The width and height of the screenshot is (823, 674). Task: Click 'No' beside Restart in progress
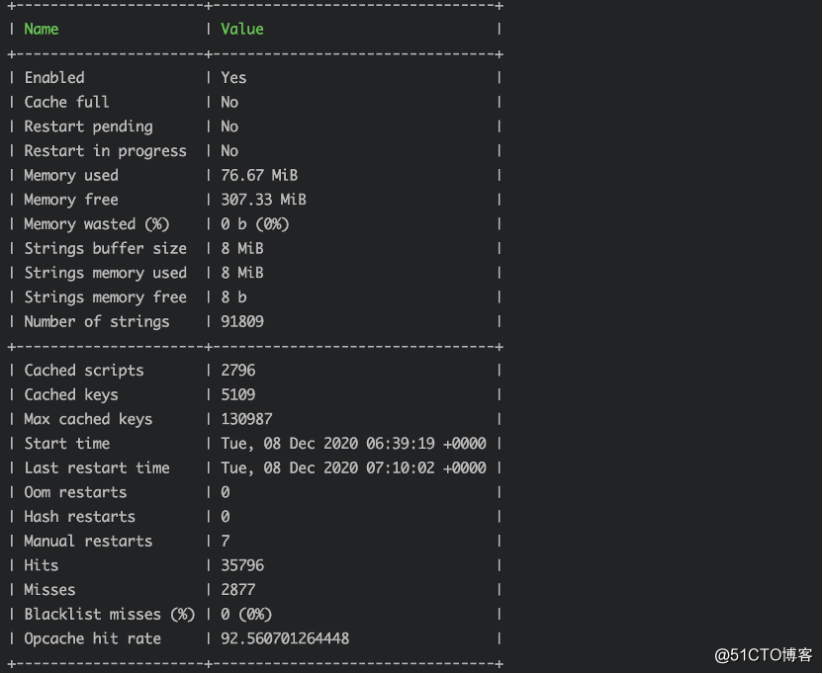pyautogui.click(x=229, y=151)
